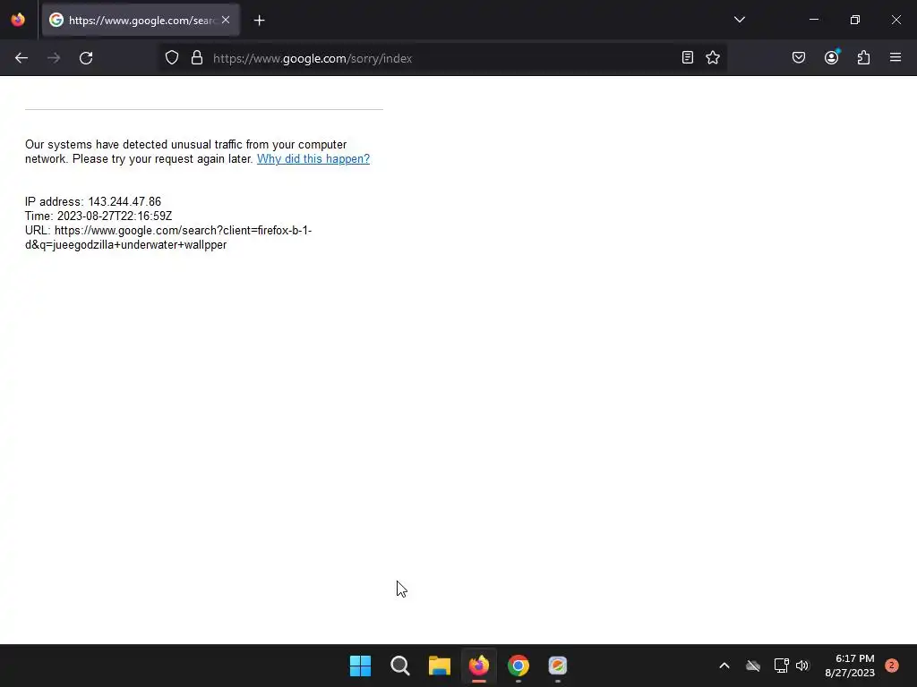Open notifications badge showing 2

(x=892, y=665)
